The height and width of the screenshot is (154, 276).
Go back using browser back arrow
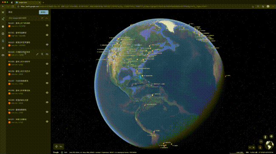[x=3, y=6]
